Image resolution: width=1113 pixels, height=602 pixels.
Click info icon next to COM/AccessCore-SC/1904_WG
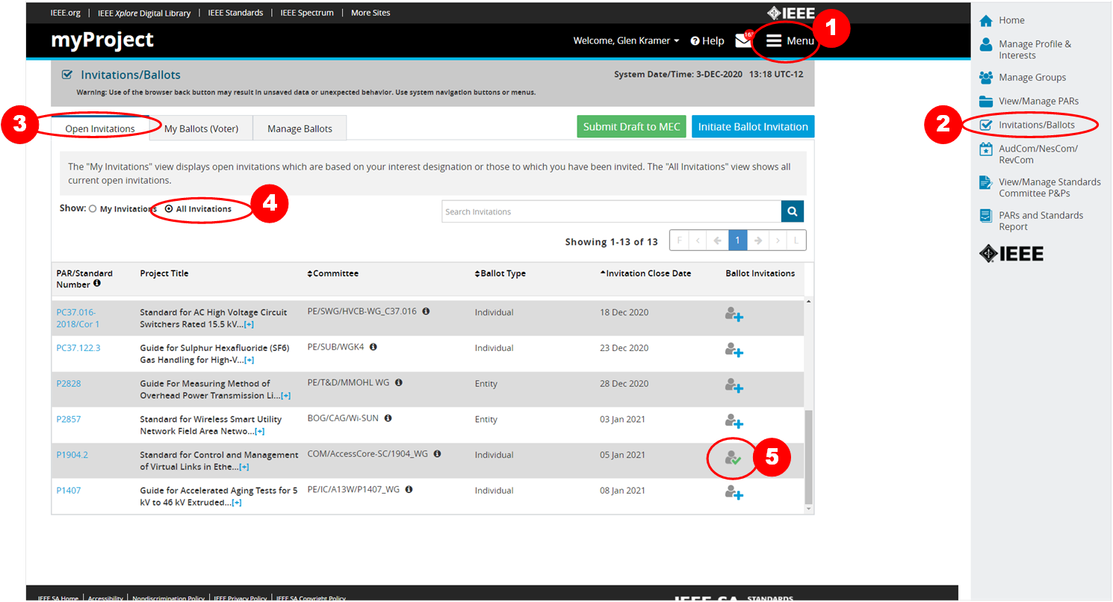(437, 454)
